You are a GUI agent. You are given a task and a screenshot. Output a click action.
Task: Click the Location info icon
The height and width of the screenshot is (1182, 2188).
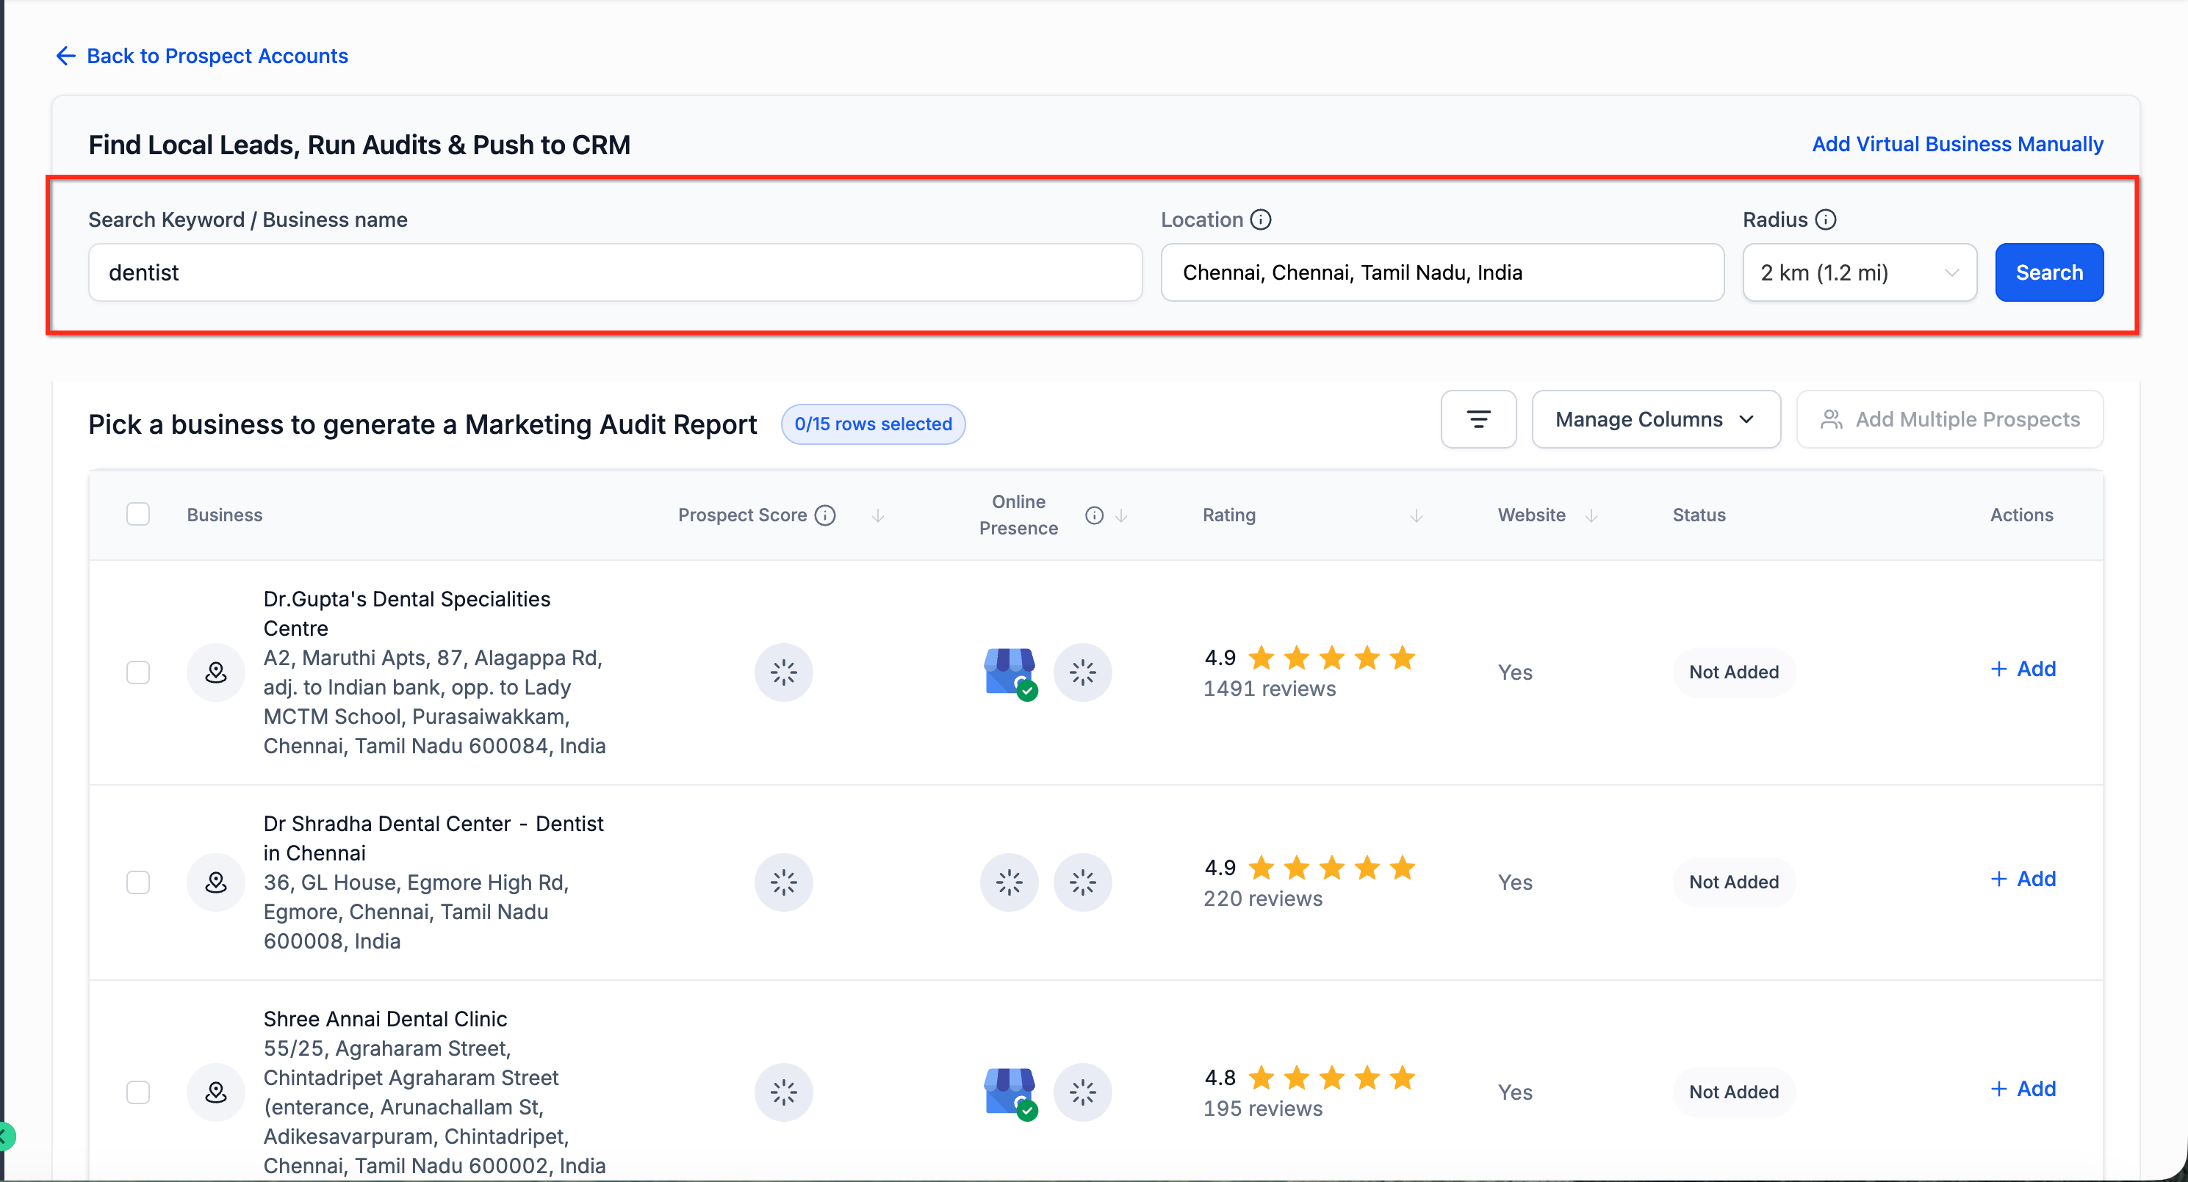tap(1262, 220)
